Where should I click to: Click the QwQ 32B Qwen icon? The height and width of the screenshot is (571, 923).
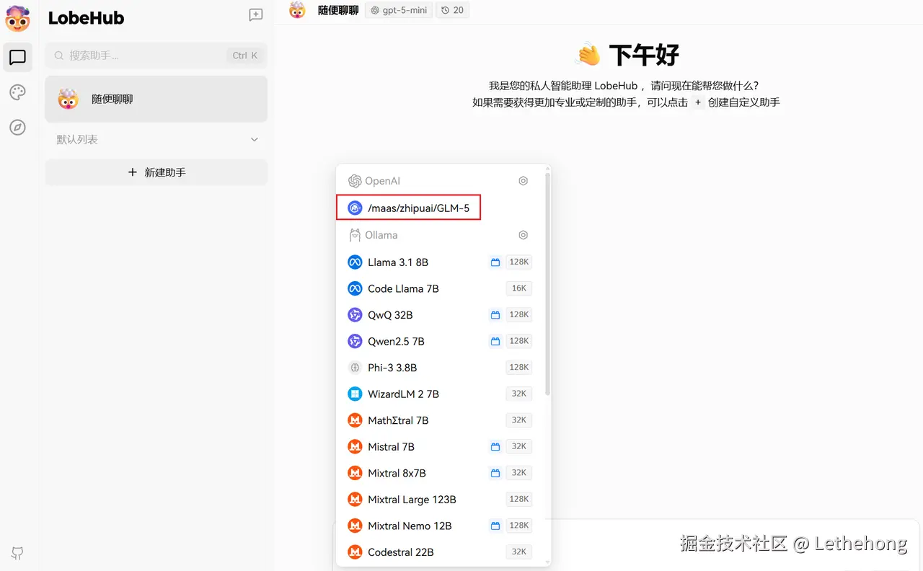pyautogui.click(x=355, y=315)
